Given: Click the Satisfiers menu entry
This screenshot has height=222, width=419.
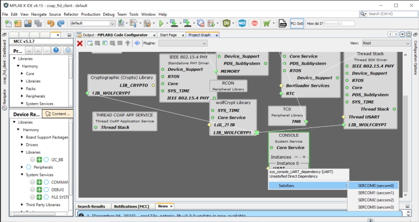Looking at the screenshot, I should [x=308, y=186].
